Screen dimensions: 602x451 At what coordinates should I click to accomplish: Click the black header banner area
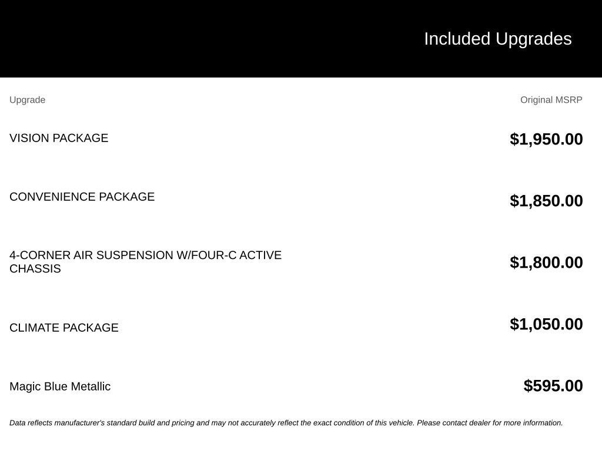tap(301, 39)
